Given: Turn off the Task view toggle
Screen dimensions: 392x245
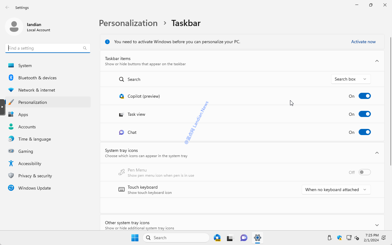Looking at the screenshot, I should coord(365,114).
